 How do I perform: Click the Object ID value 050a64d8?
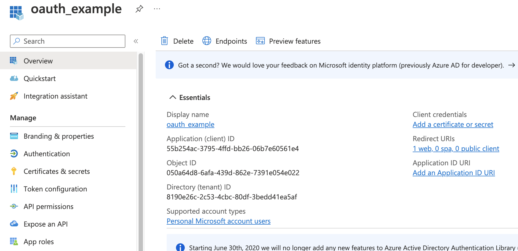(233, 173)
